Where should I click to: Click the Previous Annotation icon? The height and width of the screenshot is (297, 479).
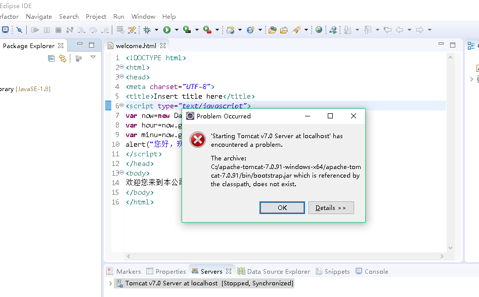(368, 30)
